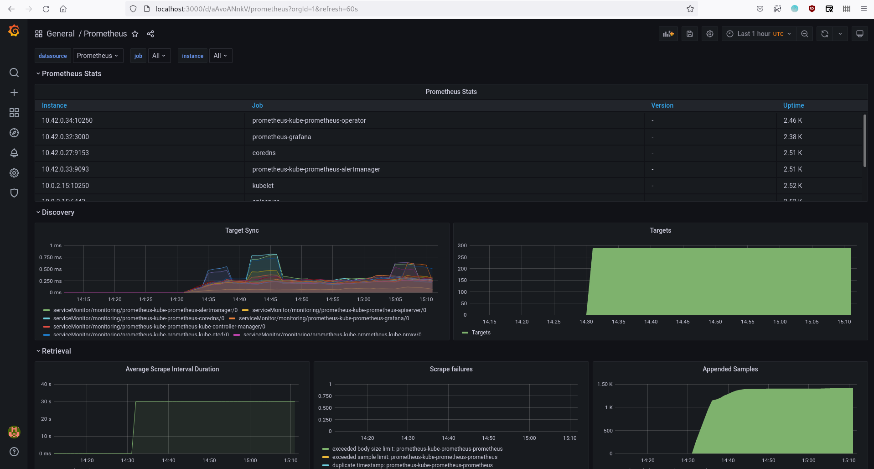Open the Explore compass icon
874x469 pixels.
[x=14, y=133]
